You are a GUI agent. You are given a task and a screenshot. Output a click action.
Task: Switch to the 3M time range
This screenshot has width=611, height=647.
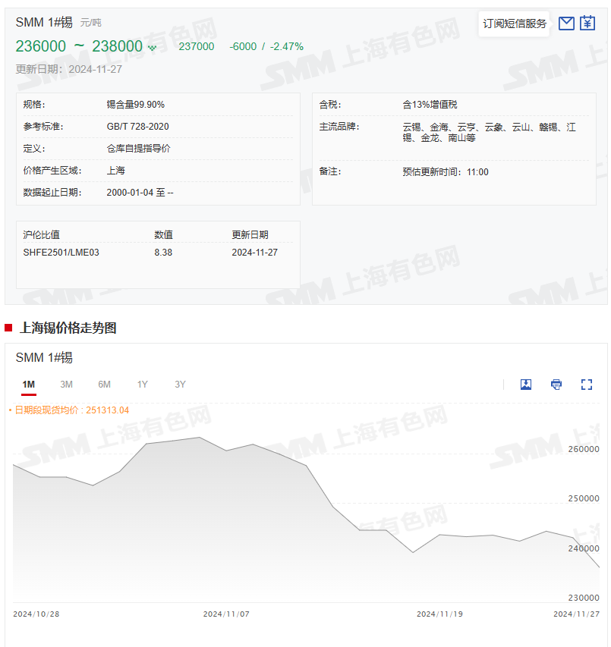(66, 385)
